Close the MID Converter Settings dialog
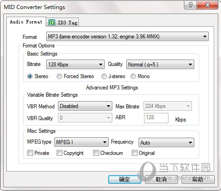 click(207, 5)
